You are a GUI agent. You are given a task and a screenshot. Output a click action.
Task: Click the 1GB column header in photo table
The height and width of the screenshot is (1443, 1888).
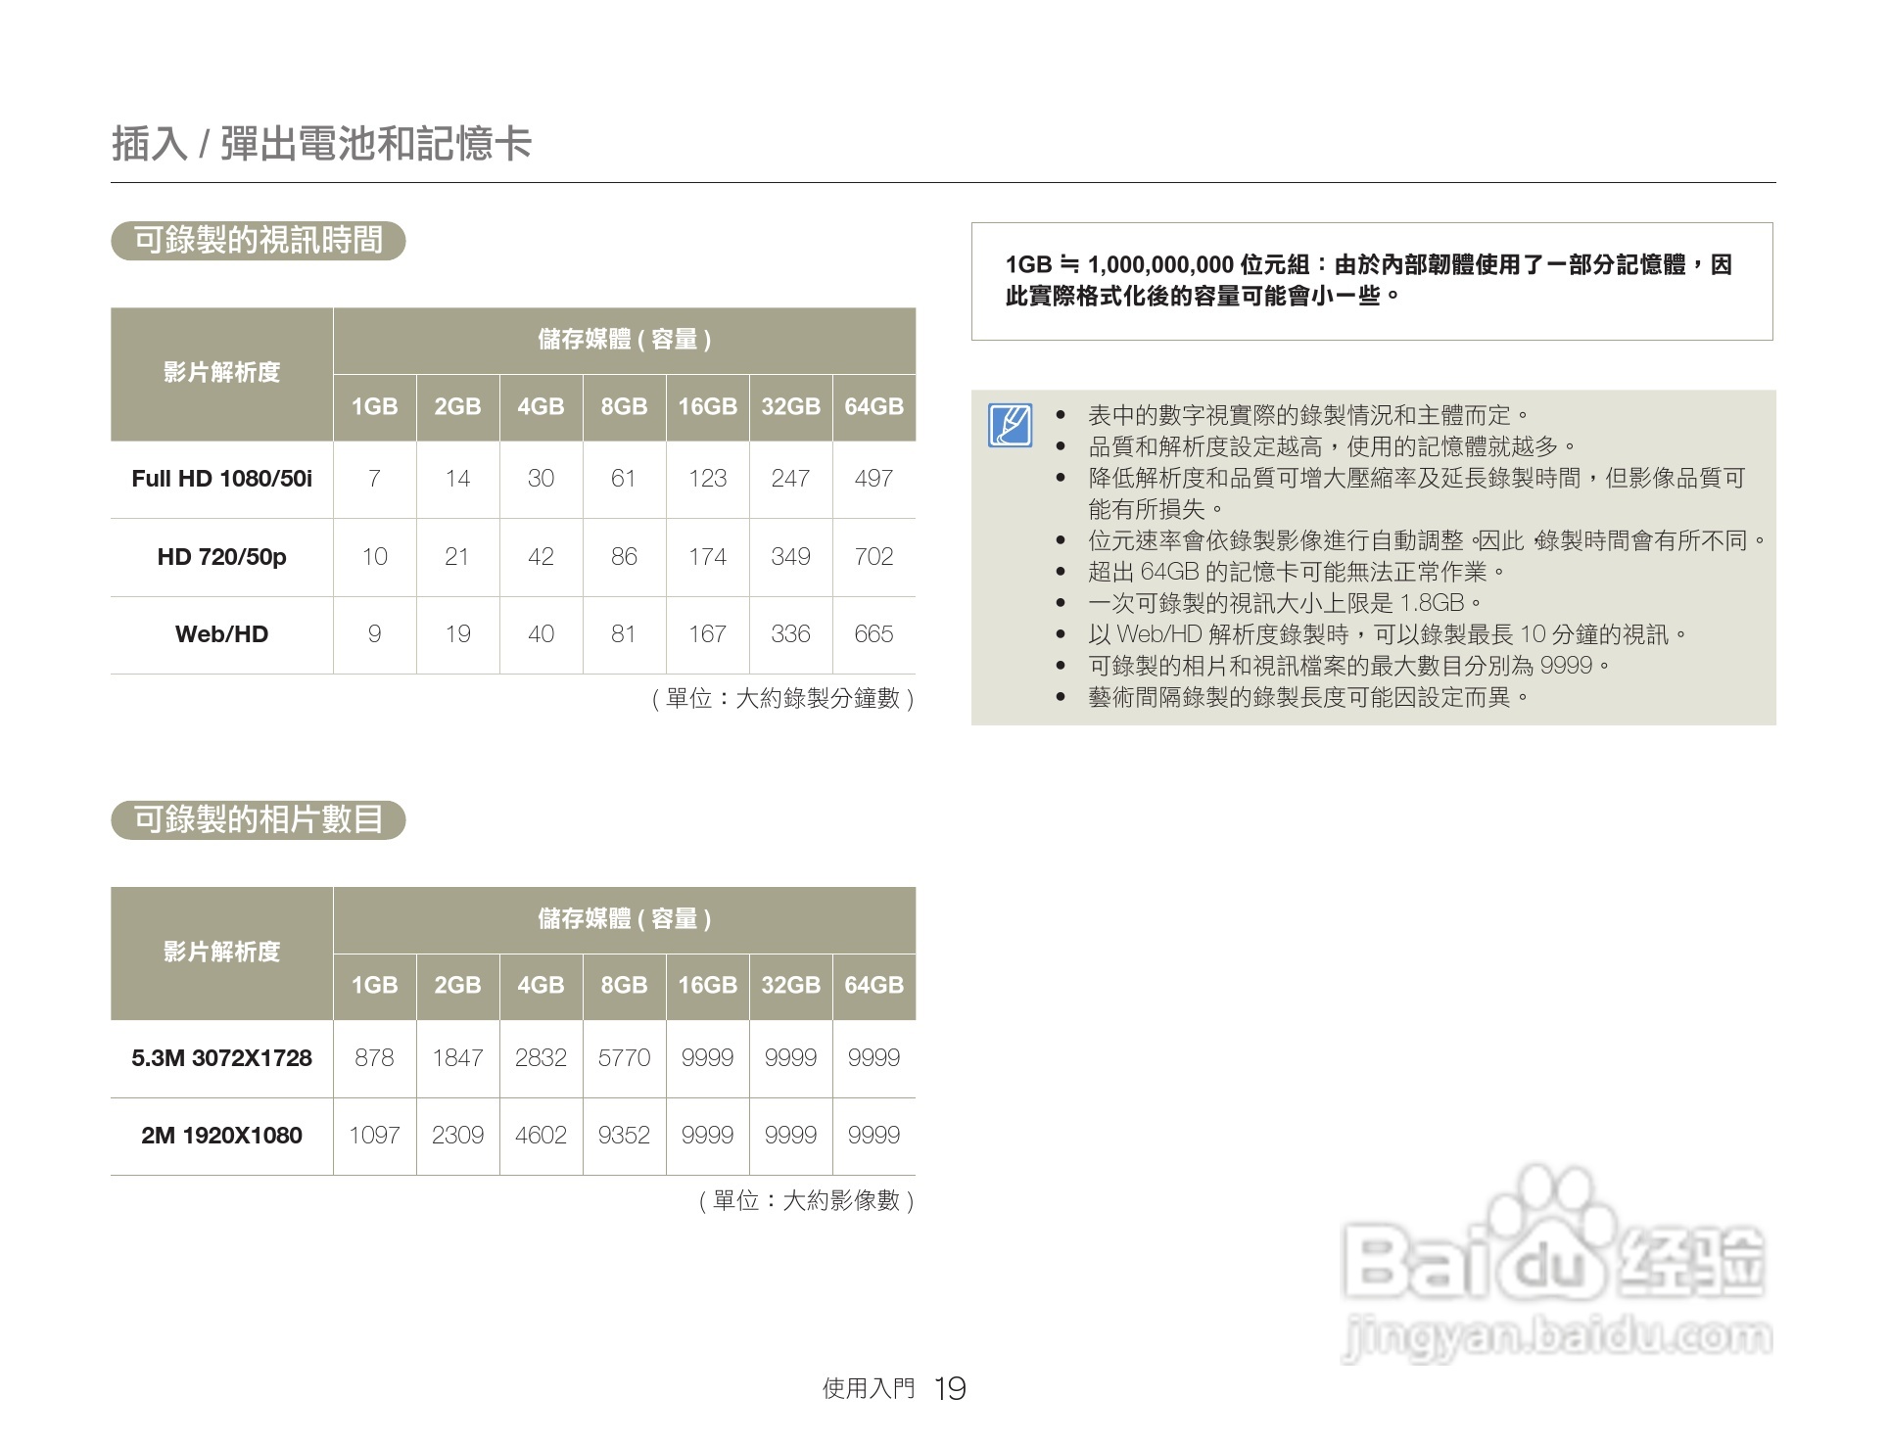(x=374, y=986)
